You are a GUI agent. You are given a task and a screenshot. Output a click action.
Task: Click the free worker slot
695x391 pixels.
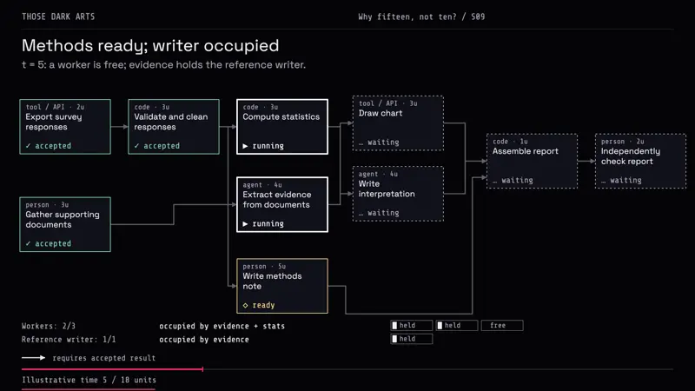tap(502, 325)
